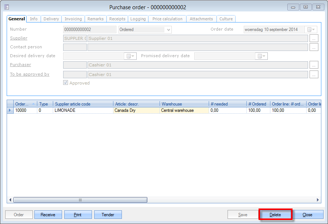Click the Delete button
The width and height of the screenshot is (328, 224).
(x=275, y=215)
